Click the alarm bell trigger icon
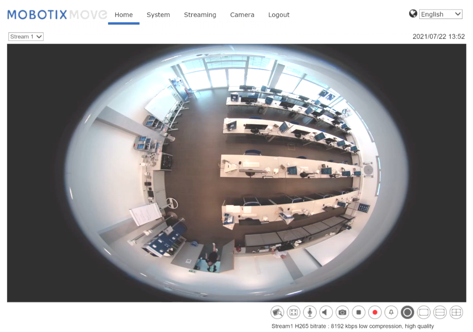473x332 pixels. point(391,312)
